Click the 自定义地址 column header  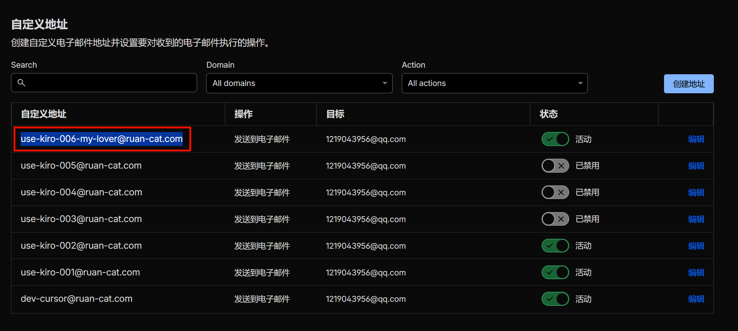[44, 114]
